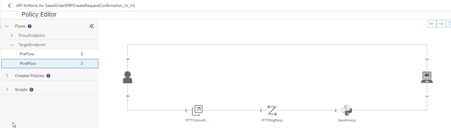This screenshot has height=128, width=451.
Task: Select the IFTTMsgResp assign message policy icon
Action: tap(272, 110)
